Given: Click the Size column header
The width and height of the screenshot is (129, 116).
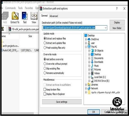Looking at the screenshot, I should [30, 36].
